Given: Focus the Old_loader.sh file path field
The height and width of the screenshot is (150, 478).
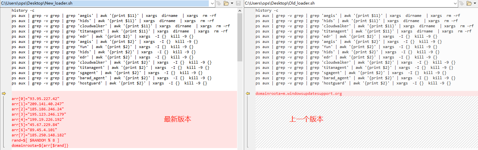Looking at the screenshot, I should pos(348,3).
